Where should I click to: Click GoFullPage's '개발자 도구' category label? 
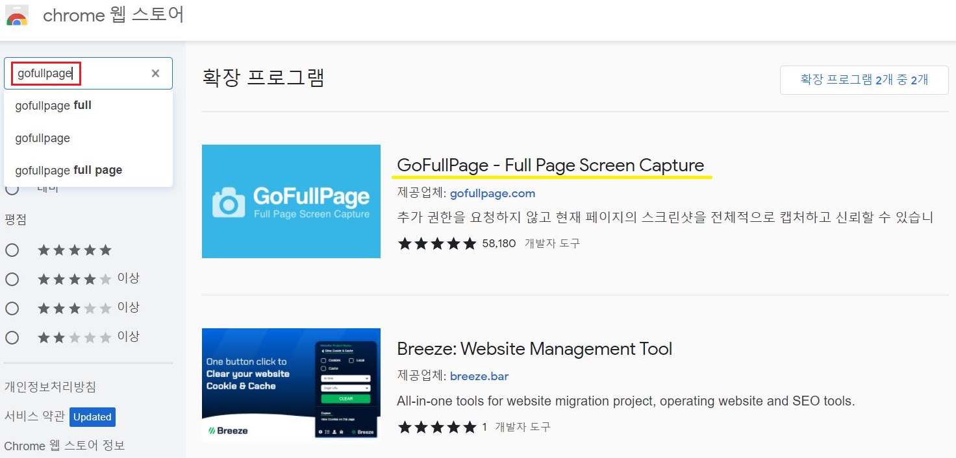point(552,244)
